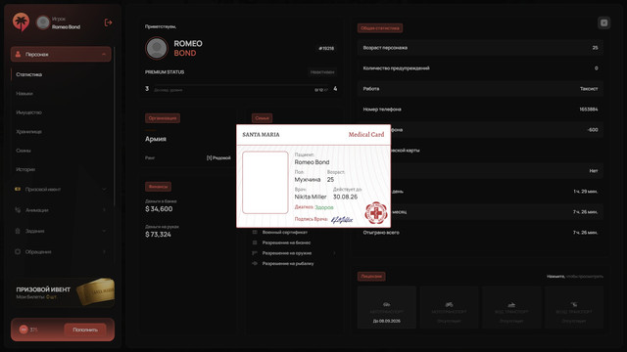The height and width of the screenshot is (352, 627).
Task: Open the motorcycle license tile
Action: 449,307
